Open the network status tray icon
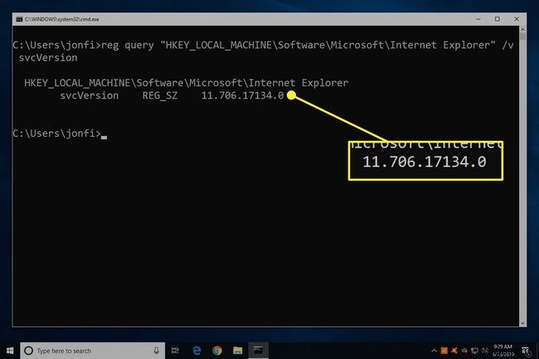 tap(474, 351)
